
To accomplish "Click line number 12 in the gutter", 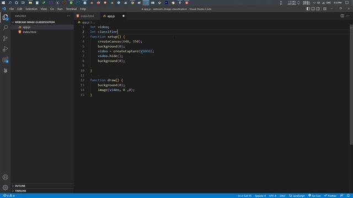I will tap(82, 80).
